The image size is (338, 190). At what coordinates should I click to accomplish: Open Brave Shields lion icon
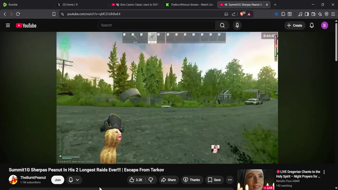(x=242, y=14)
